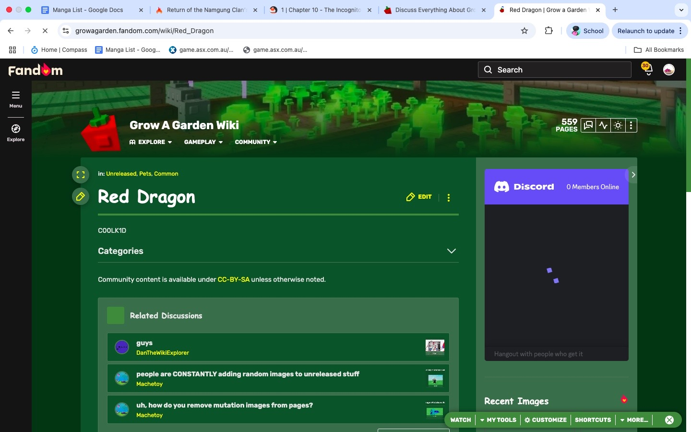Bookmark this page with the star icon
The image size is (691, 432).
pos(524,31)
